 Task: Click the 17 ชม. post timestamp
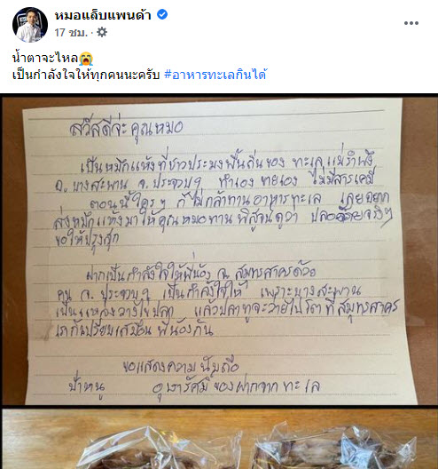[71, 32]
